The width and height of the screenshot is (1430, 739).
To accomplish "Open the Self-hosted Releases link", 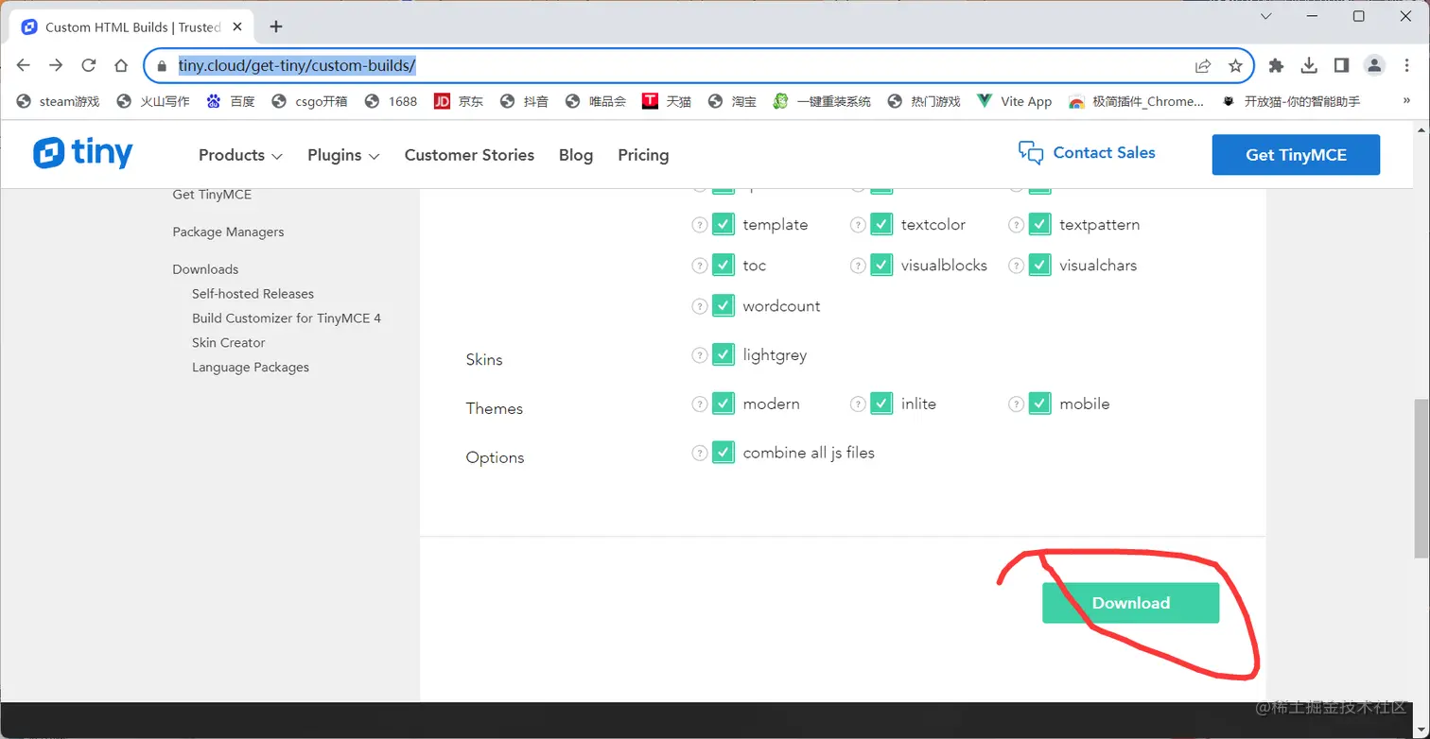I will coord(253,294).
